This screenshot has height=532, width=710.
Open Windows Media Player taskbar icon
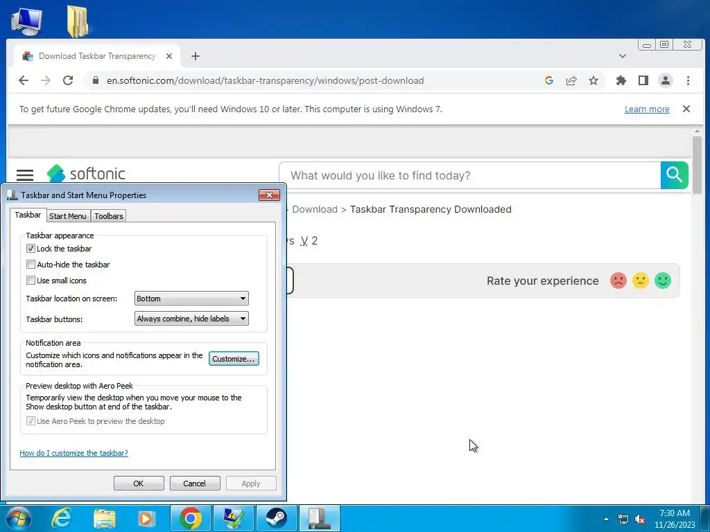click(x=146, y=518)
